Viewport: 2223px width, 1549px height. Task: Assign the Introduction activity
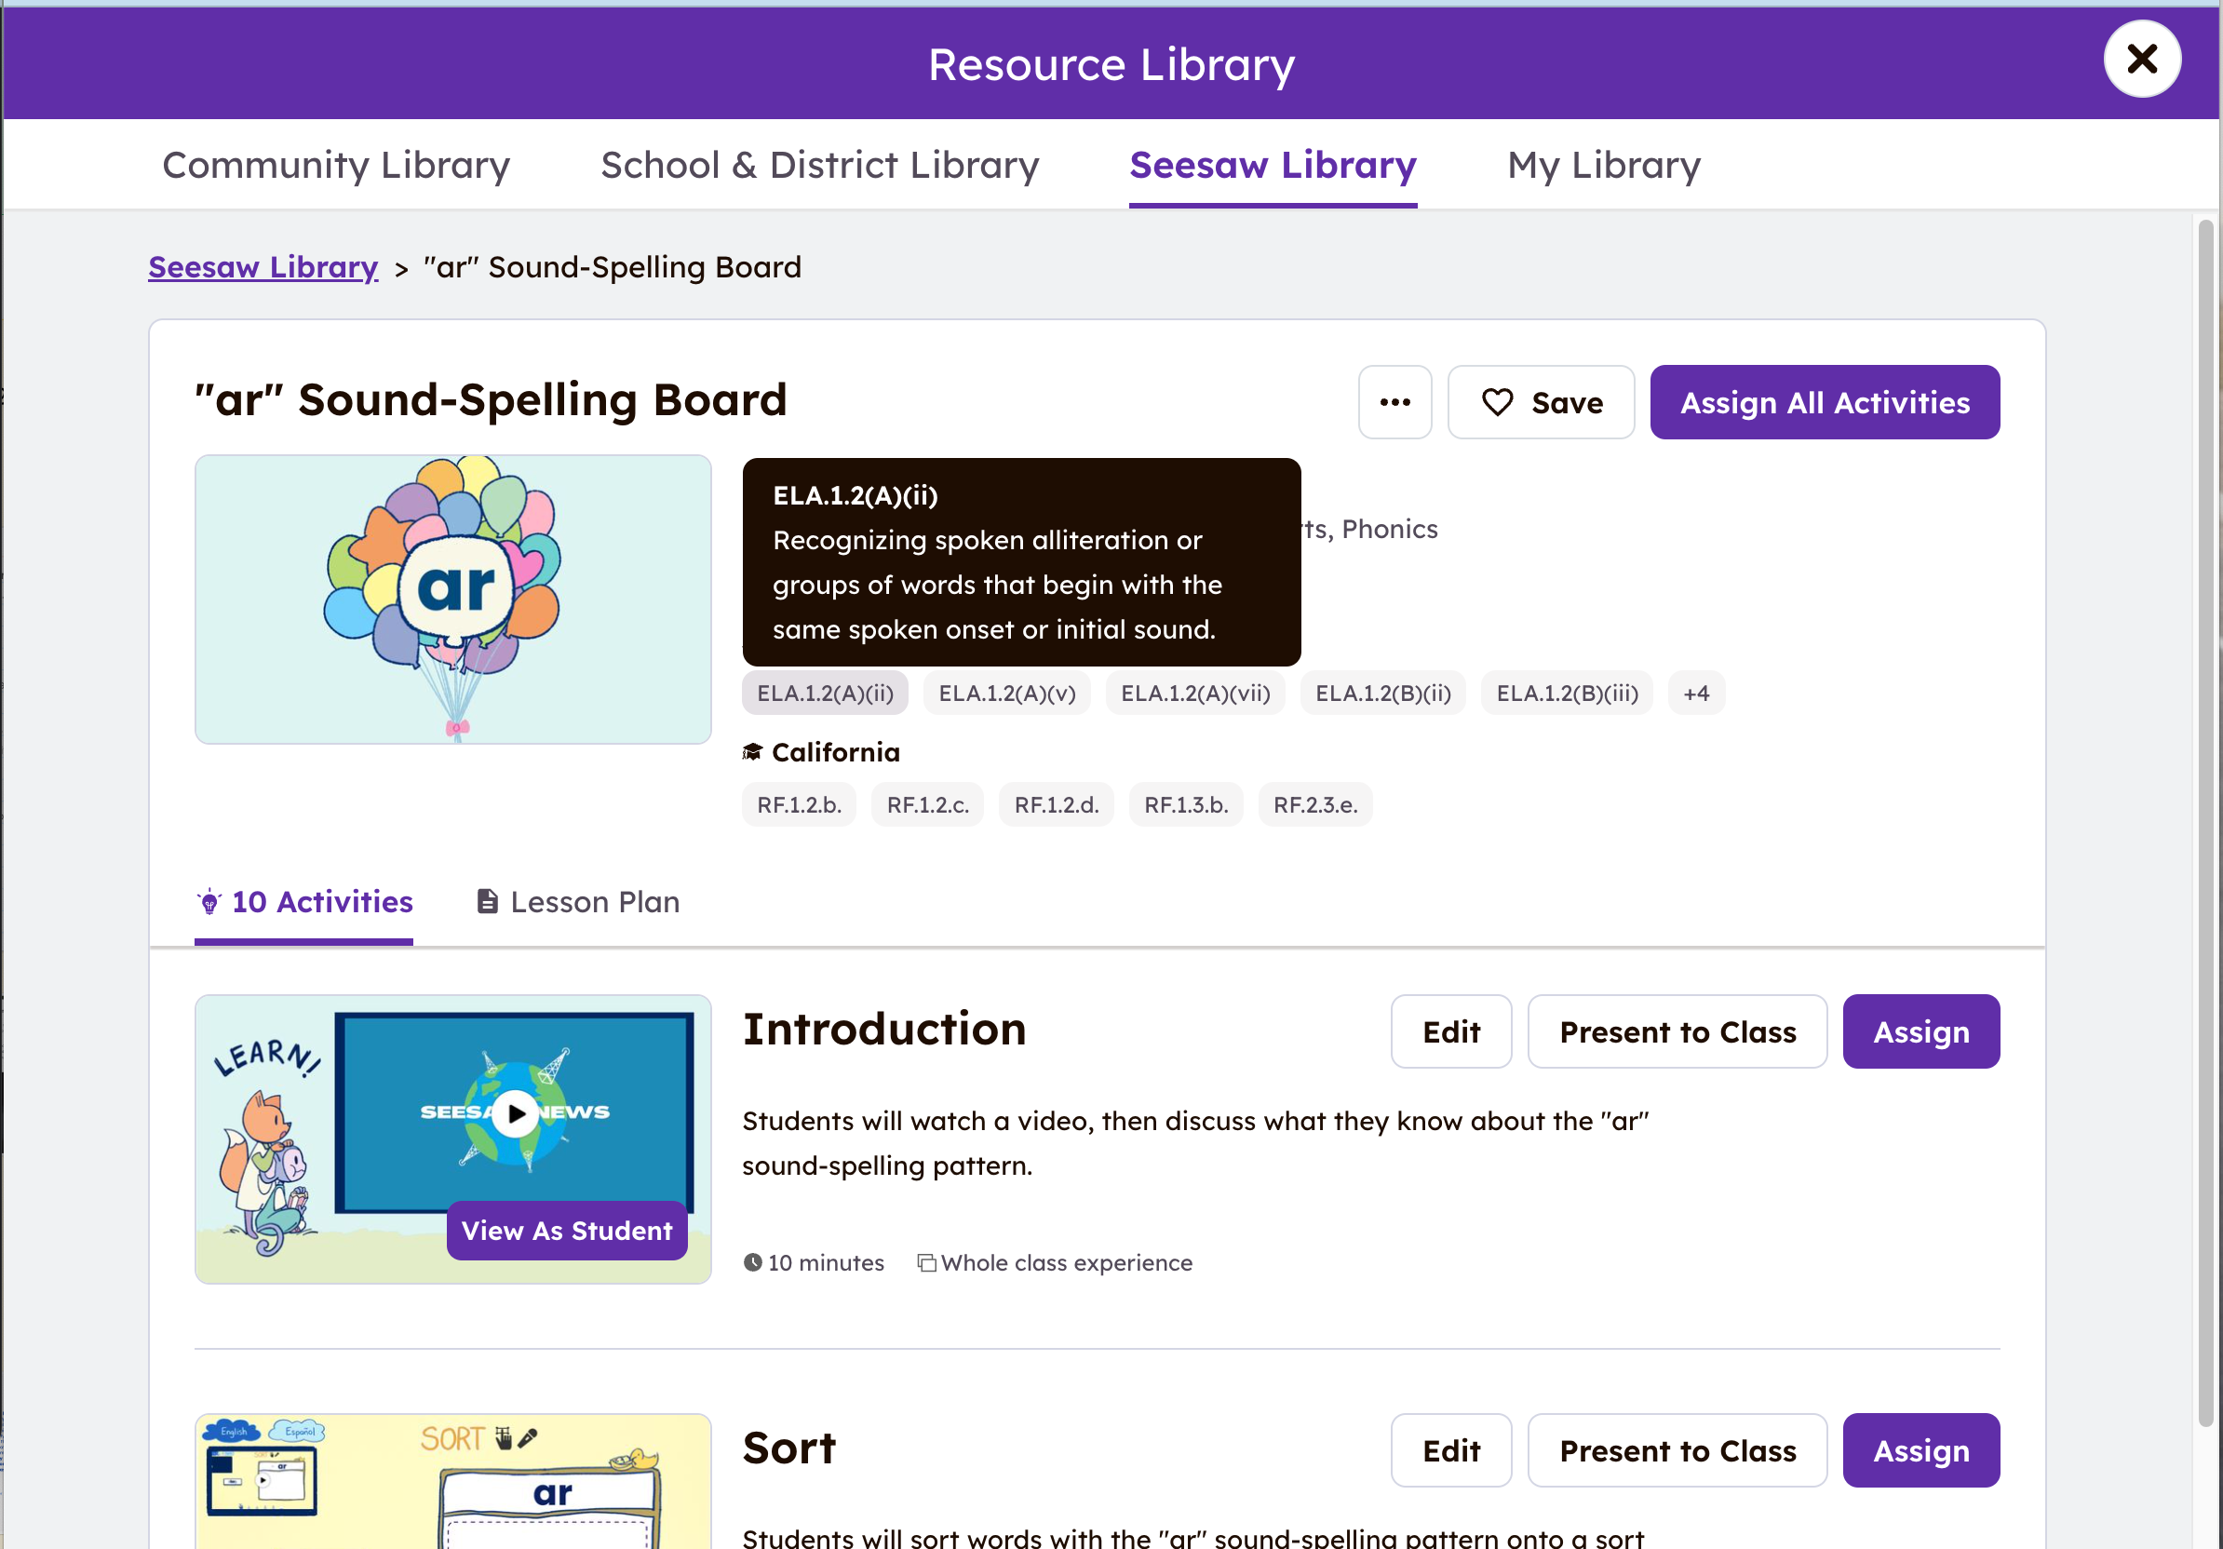[x=1920, y=1032]
